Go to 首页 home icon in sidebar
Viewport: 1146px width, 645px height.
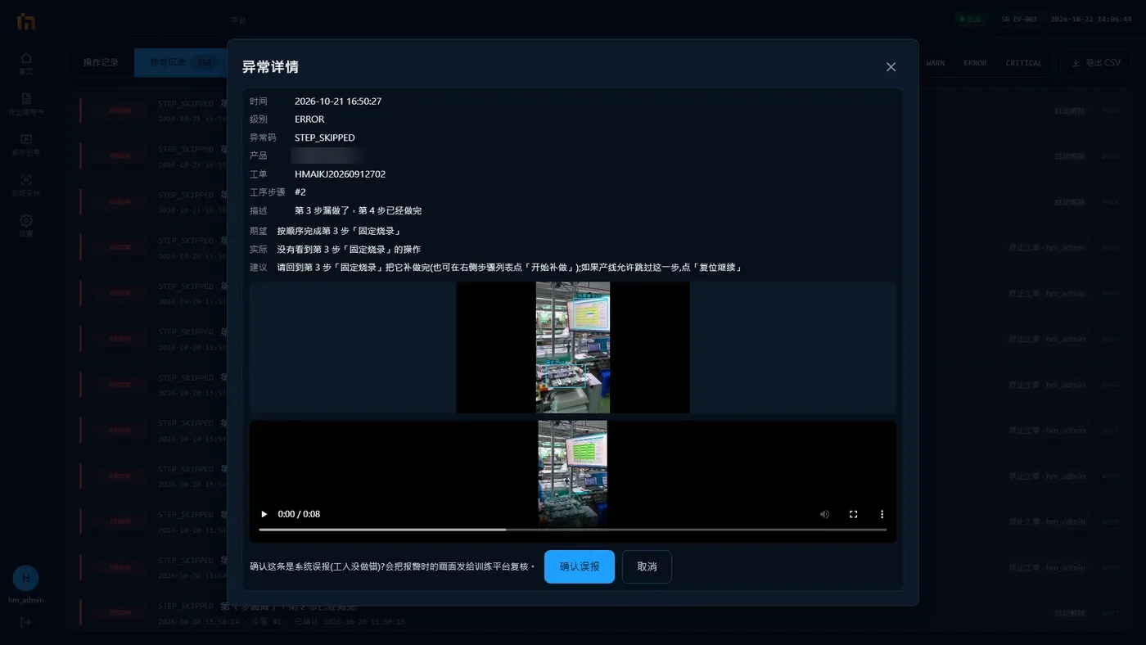coord(26,63)
